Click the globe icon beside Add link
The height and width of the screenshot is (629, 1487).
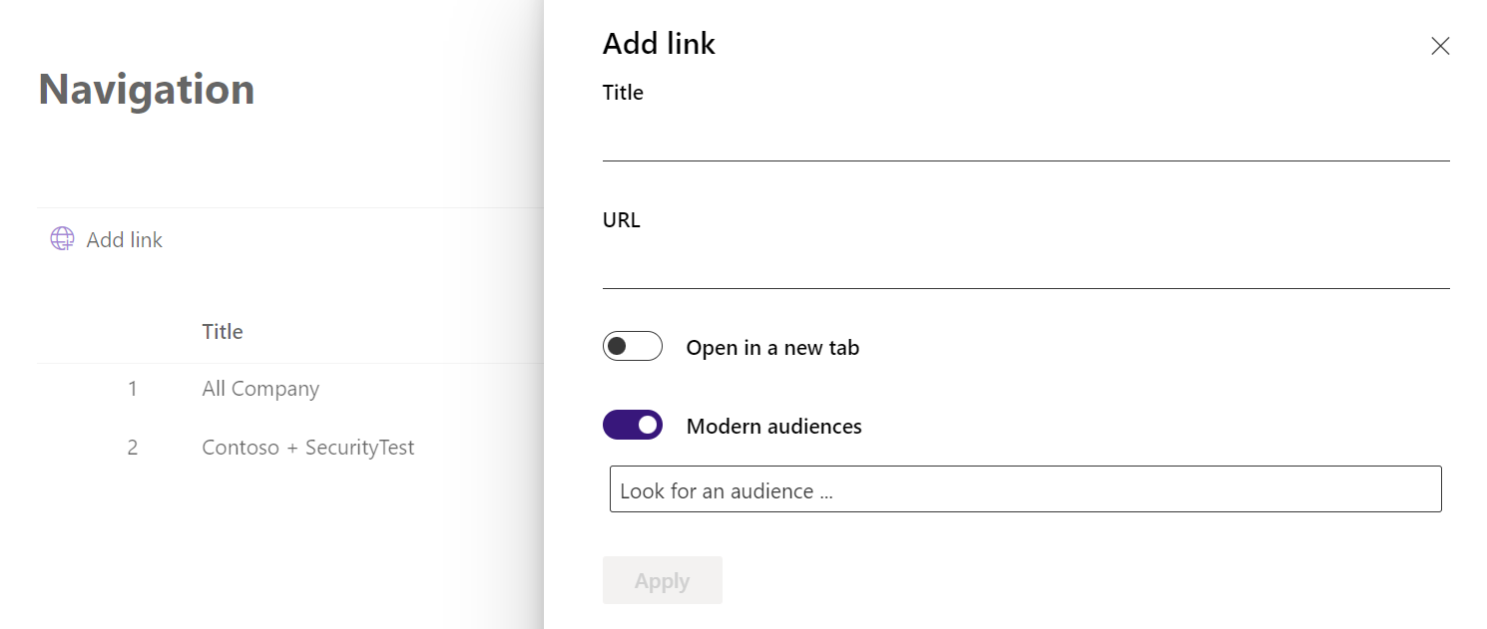[x=62, y=239]
